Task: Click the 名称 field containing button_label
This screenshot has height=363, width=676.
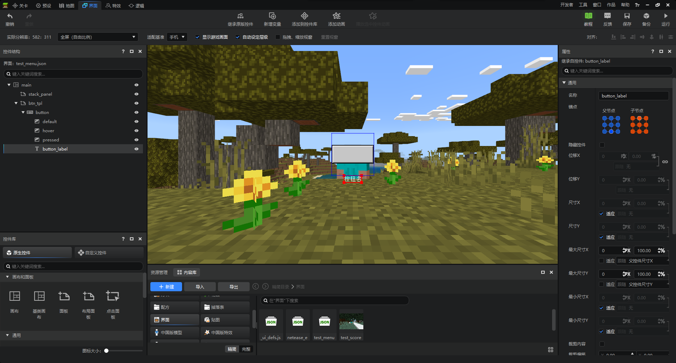Action: [x=633, y=96]
